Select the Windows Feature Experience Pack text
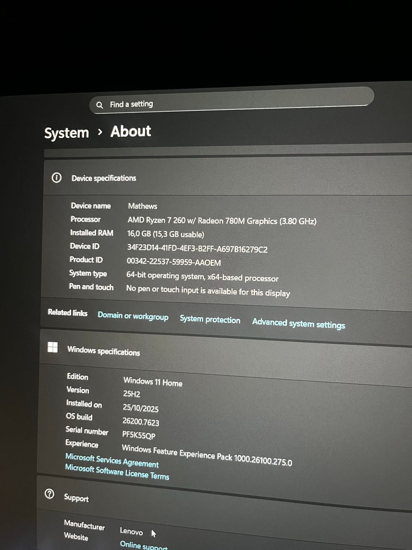 tap(207, 455)
